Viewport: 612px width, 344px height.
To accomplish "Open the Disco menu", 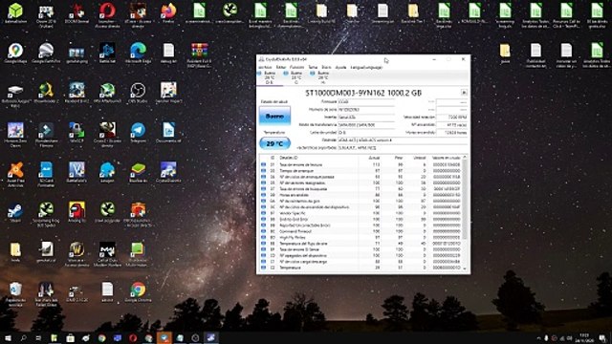I will coord(326,68).
